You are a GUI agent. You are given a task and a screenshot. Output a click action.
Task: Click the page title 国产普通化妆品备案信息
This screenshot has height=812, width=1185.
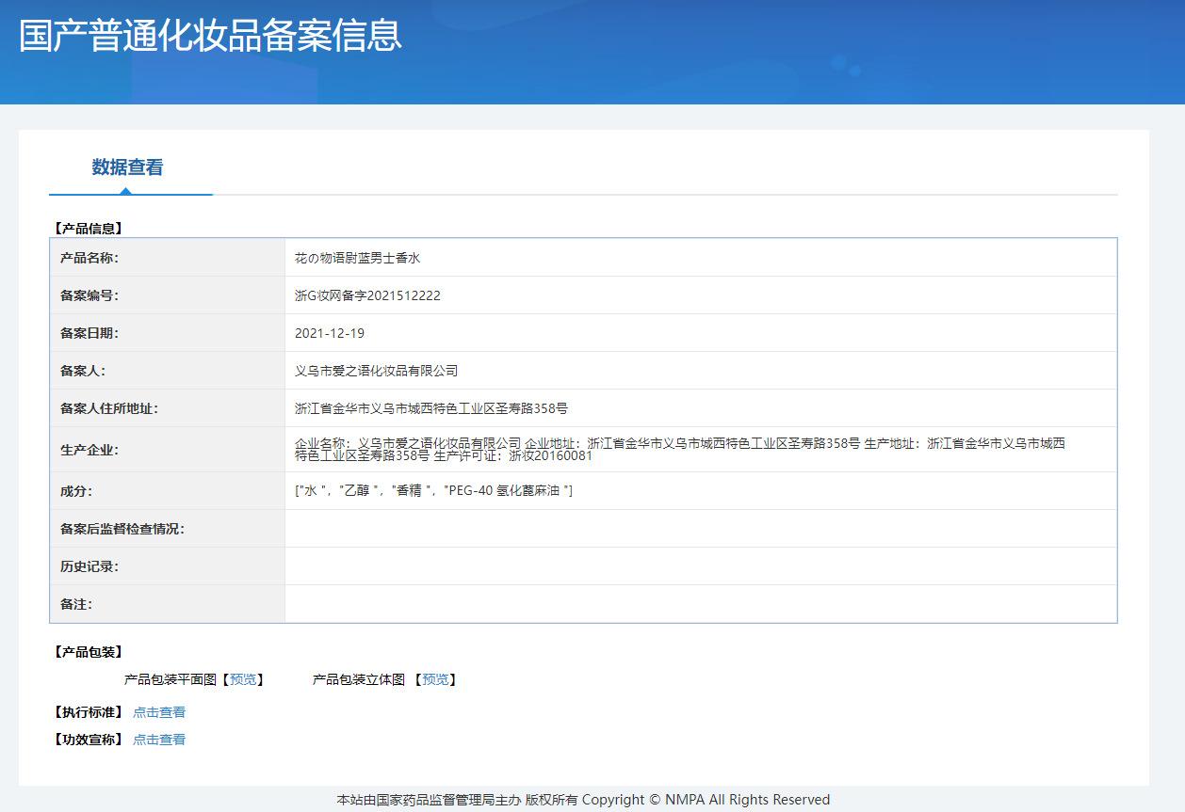point(211,35)
